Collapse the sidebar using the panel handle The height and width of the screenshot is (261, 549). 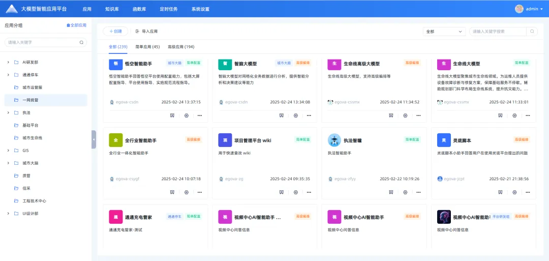(x=94, y=139)
